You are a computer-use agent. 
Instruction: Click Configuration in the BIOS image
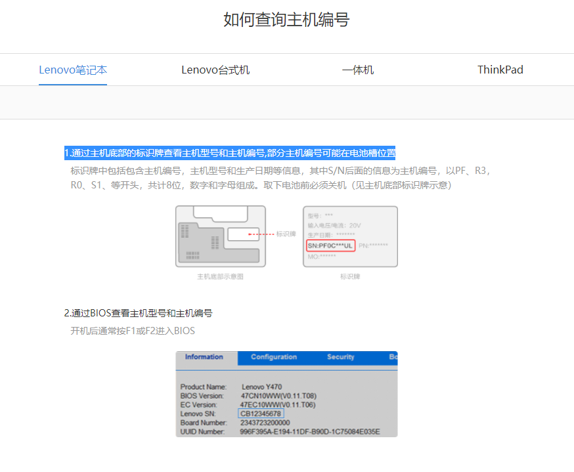click(274, 356)
